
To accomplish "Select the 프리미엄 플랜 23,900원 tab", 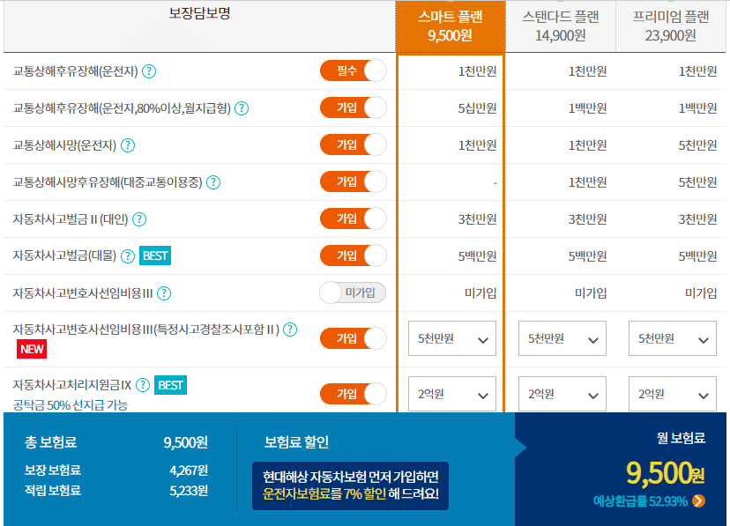I will 672,24.
